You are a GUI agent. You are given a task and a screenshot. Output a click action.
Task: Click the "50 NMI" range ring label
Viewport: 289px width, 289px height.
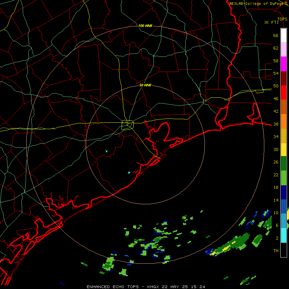click(x=145, y=85)
